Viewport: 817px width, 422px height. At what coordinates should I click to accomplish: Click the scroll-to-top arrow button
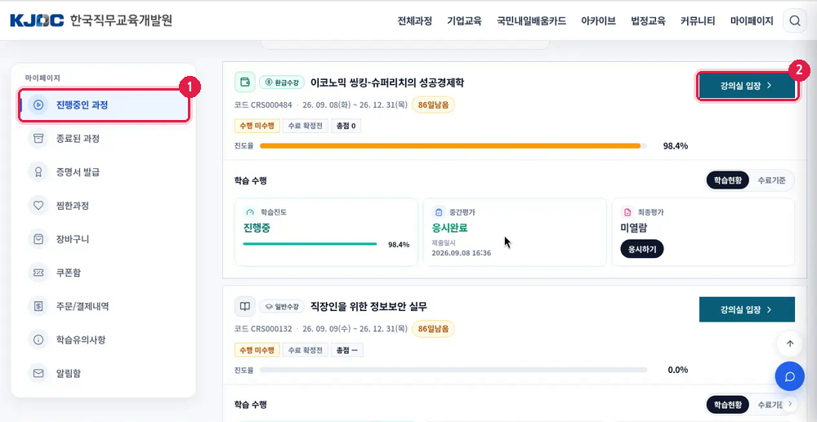(x=790, y=344)
